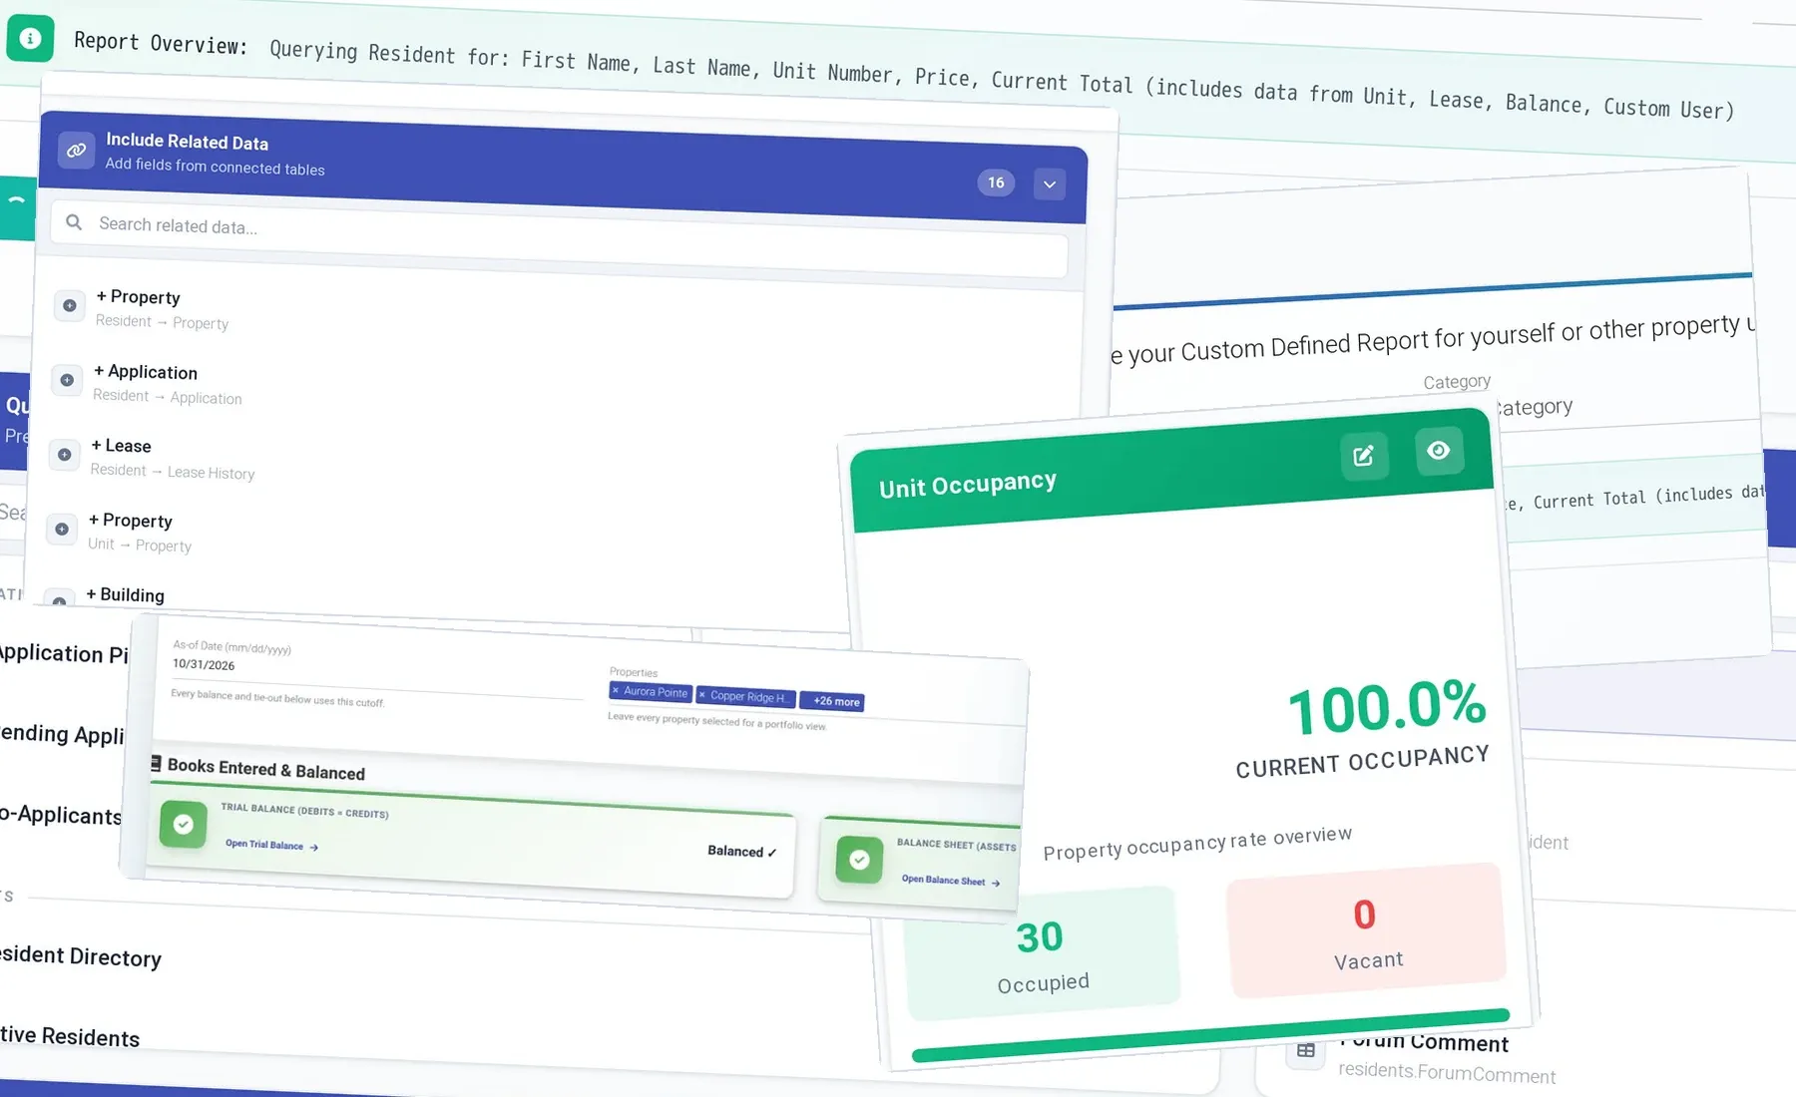
Task: Click the link icon in Include Related Data header
Action: point(76,151)
